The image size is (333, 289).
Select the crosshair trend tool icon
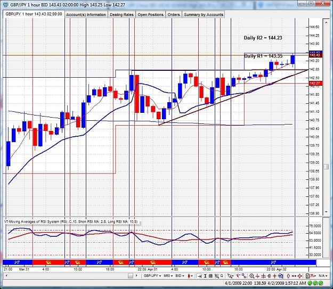click(217, 276)
